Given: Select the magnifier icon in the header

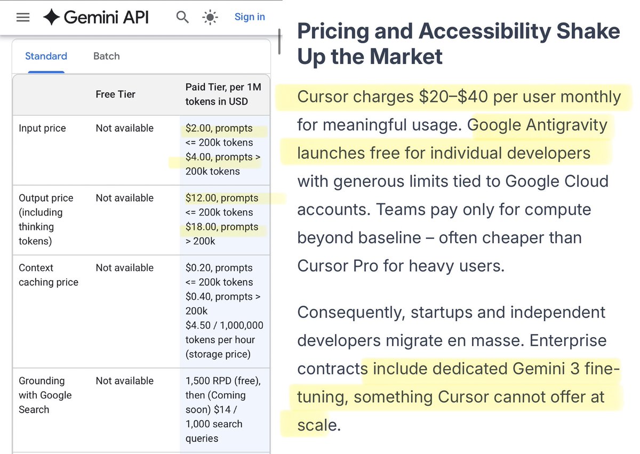Looking at the screenshot, I should tap(182, 17).
